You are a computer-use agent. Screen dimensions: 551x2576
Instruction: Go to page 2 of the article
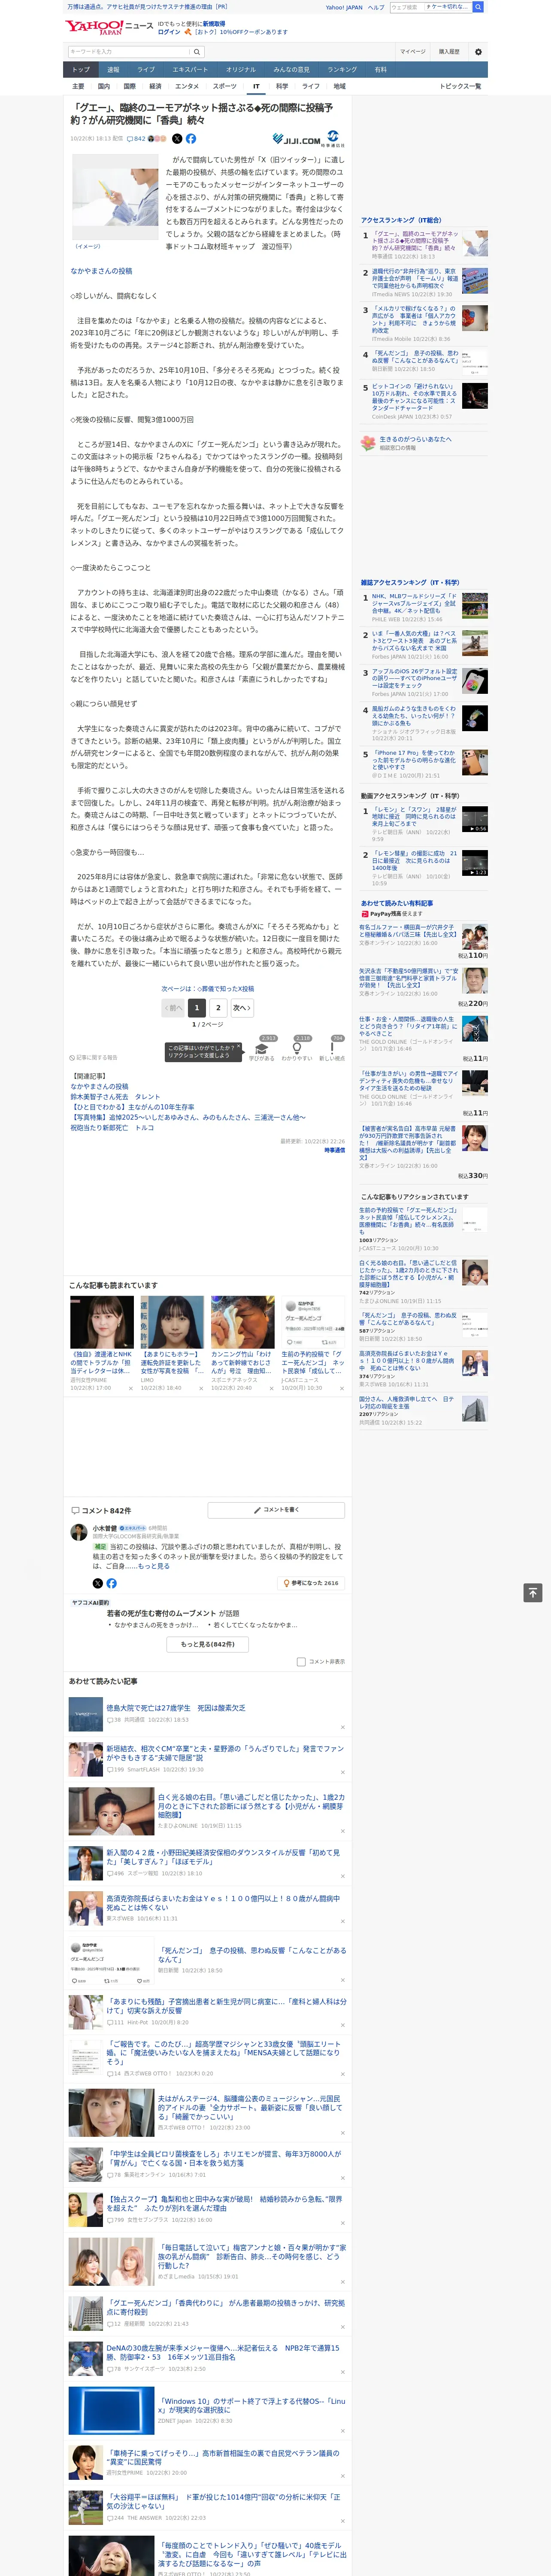click(x=218, y=1008)
